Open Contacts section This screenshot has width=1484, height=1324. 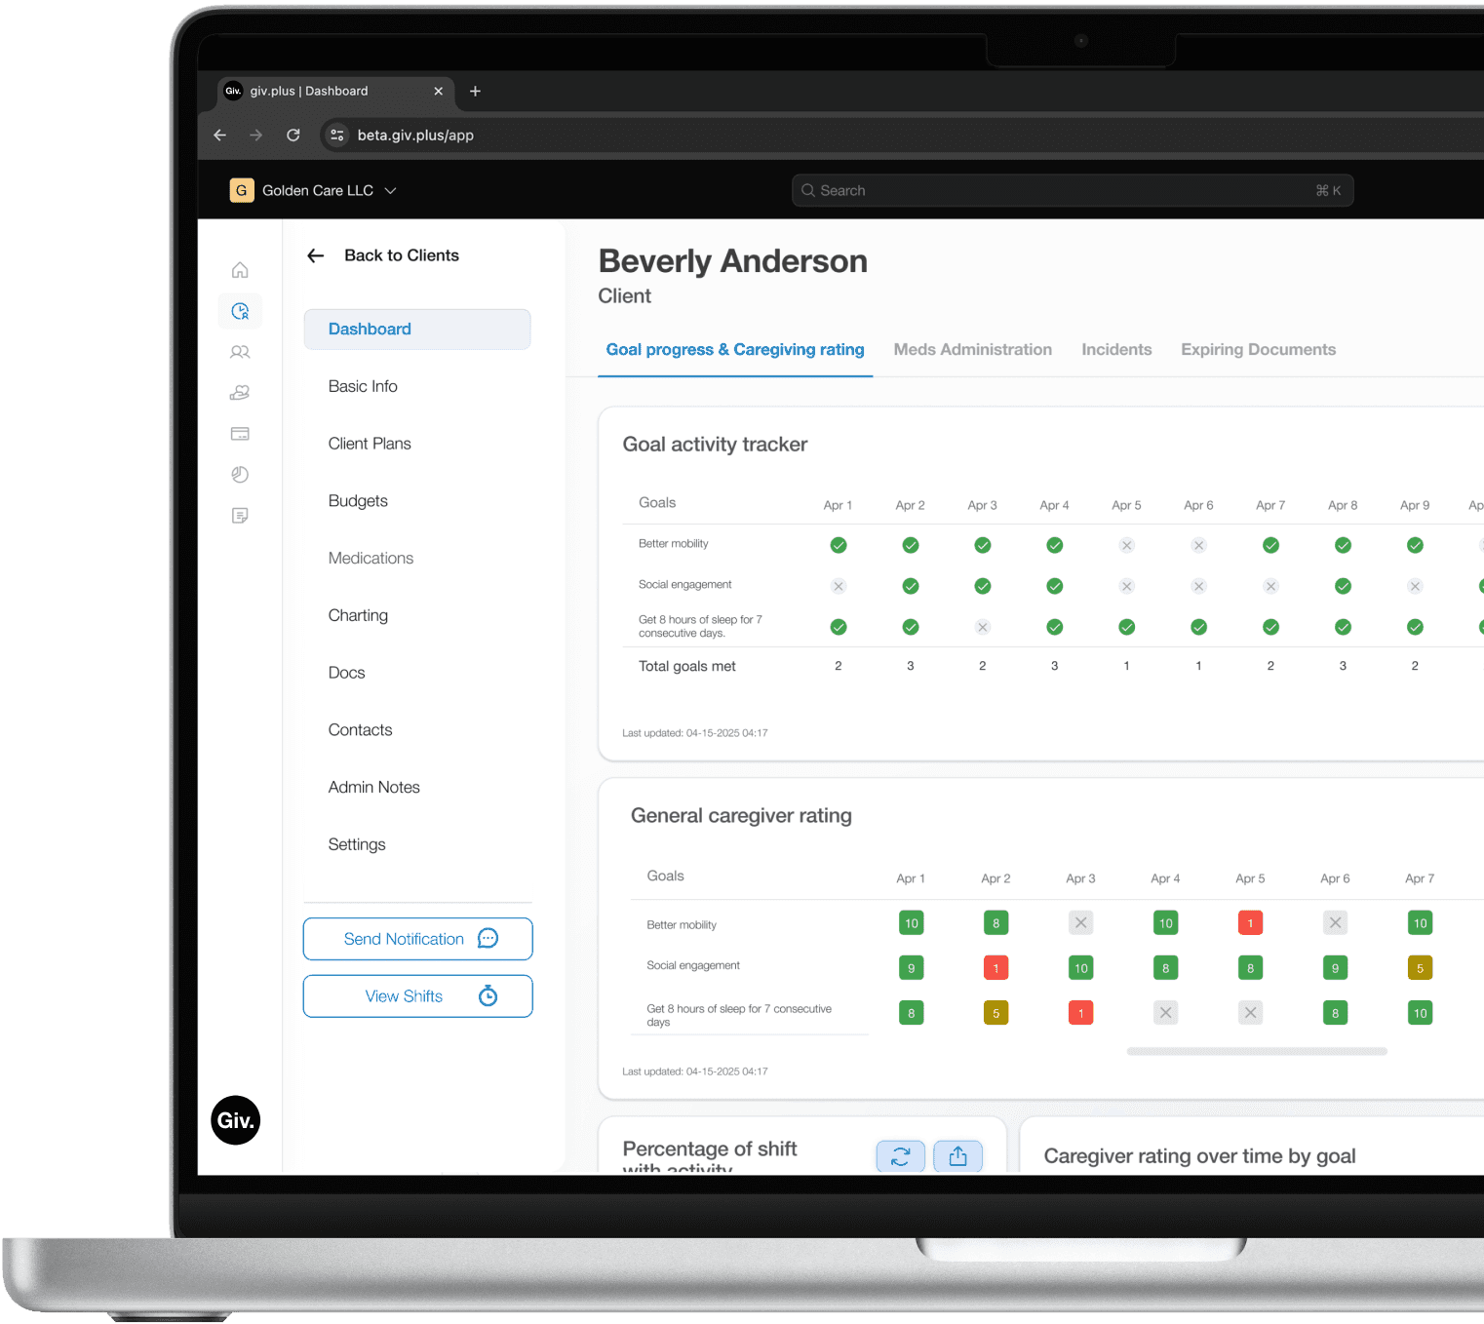click(x=360, y=730)
